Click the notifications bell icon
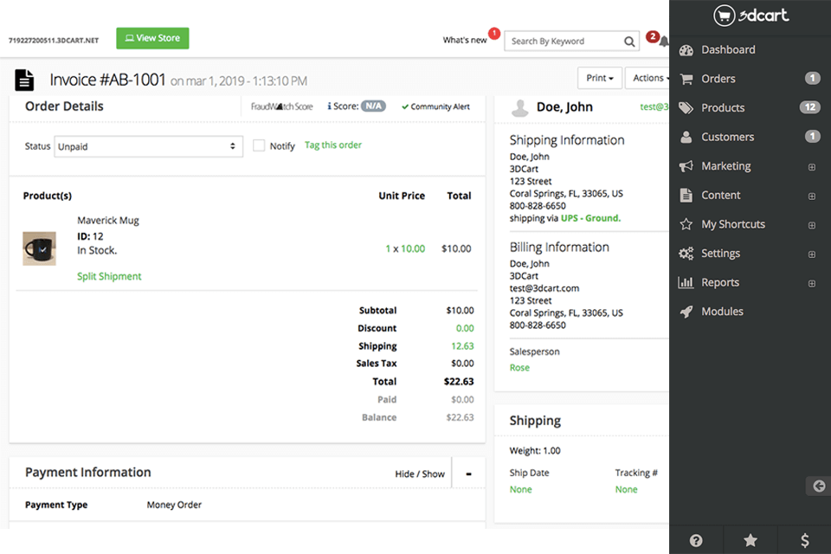The image size is (831, 554). tap(661, 42)
